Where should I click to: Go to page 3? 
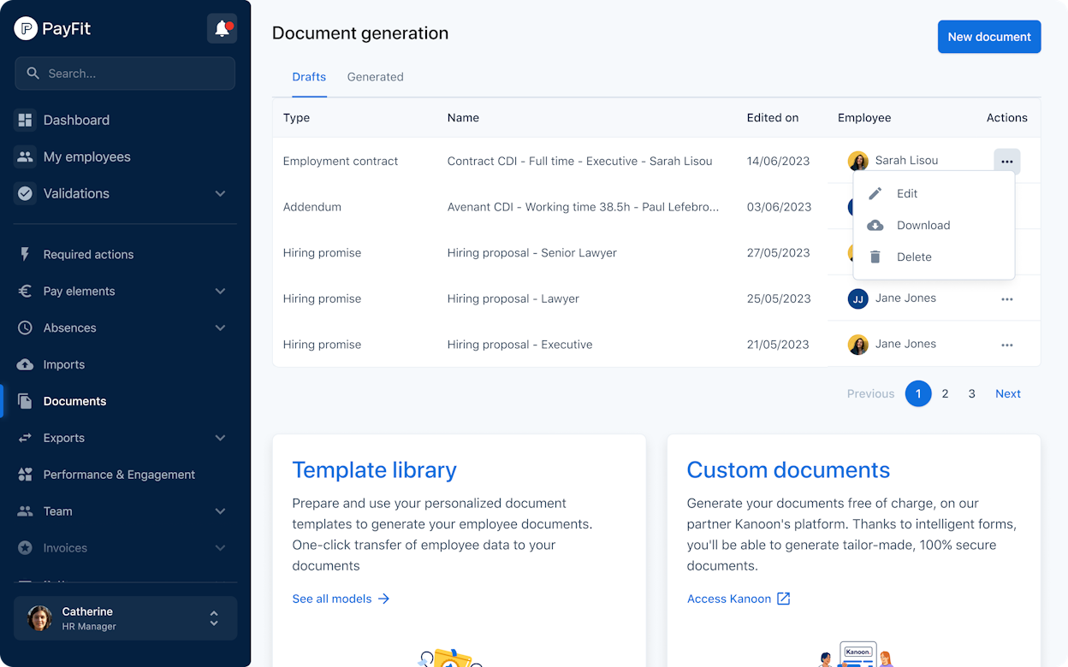click(971, 393)
